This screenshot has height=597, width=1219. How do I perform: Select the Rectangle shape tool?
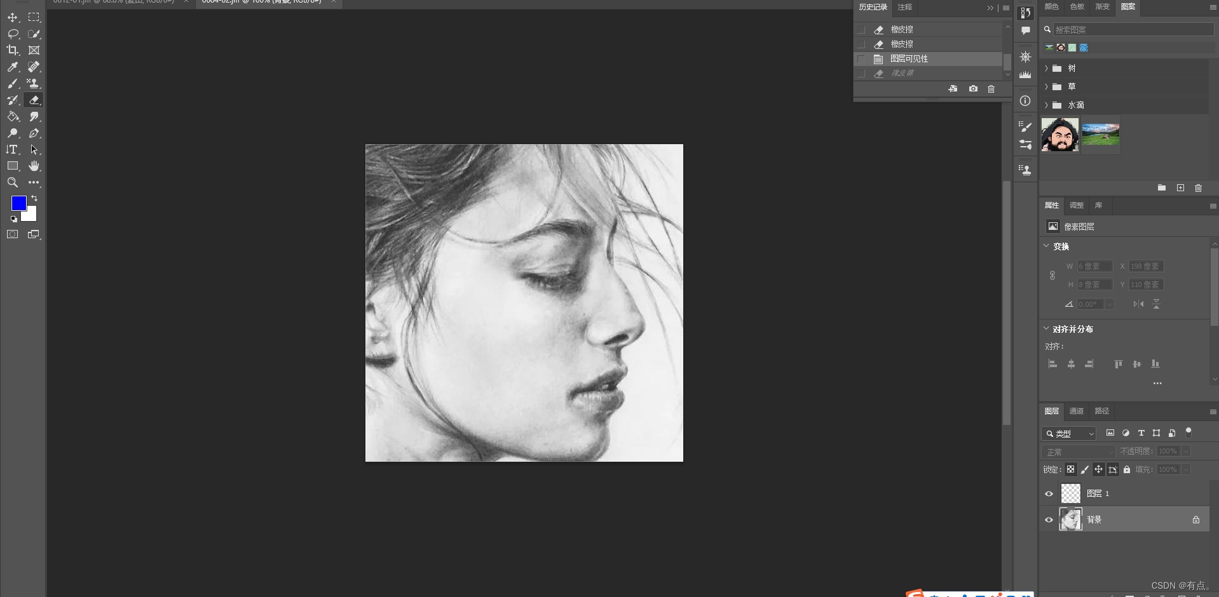coord(13,166)
